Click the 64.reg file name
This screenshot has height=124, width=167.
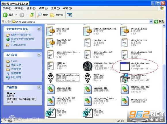97,110
